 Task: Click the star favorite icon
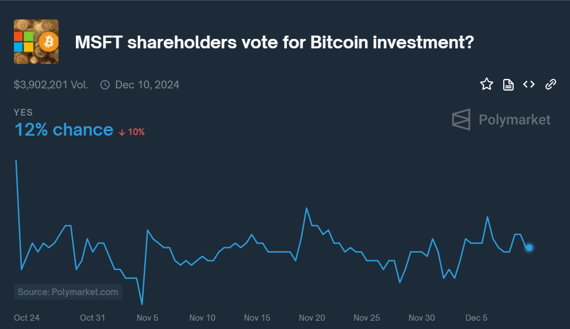tap(486, 84)
